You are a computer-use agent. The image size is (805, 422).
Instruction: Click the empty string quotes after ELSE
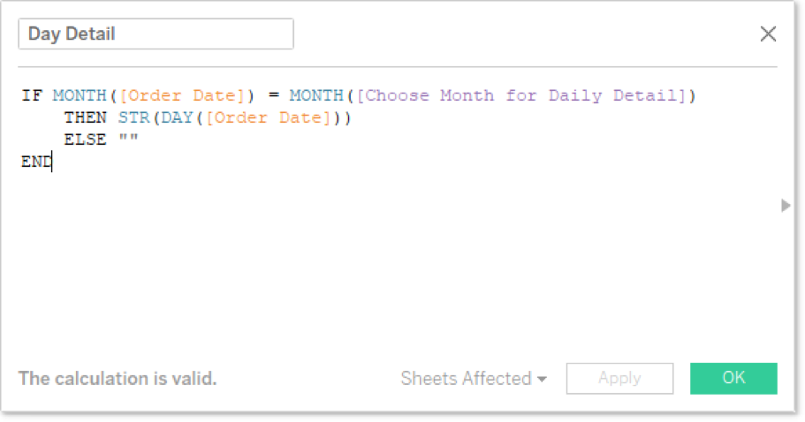coord(128,139)
